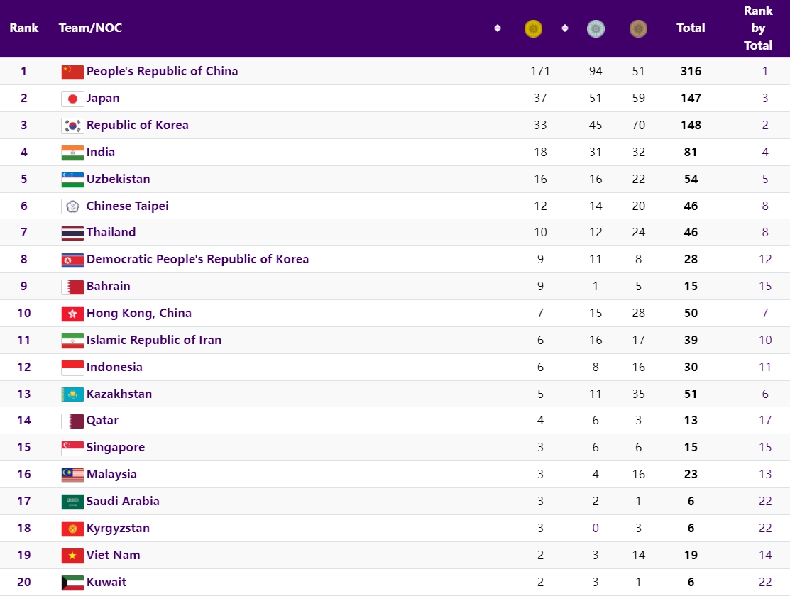Click the Singapore flag icon
The image size is (790, 596).
pos(72,448)
